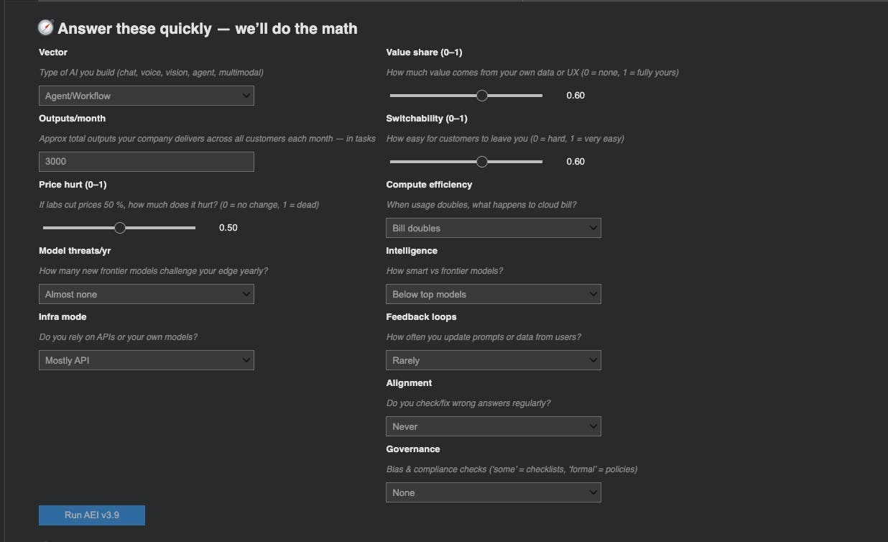Image resolution: width=888 pixels, height=542 pixels.
Task: Click the Outputs/month input field
Action: (146, 162)
